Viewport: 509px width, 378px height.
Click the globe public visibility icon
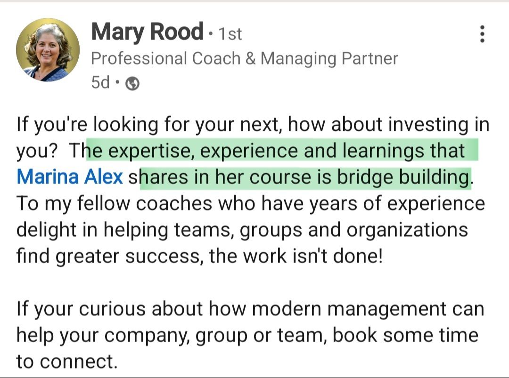(x=134, y=84)
